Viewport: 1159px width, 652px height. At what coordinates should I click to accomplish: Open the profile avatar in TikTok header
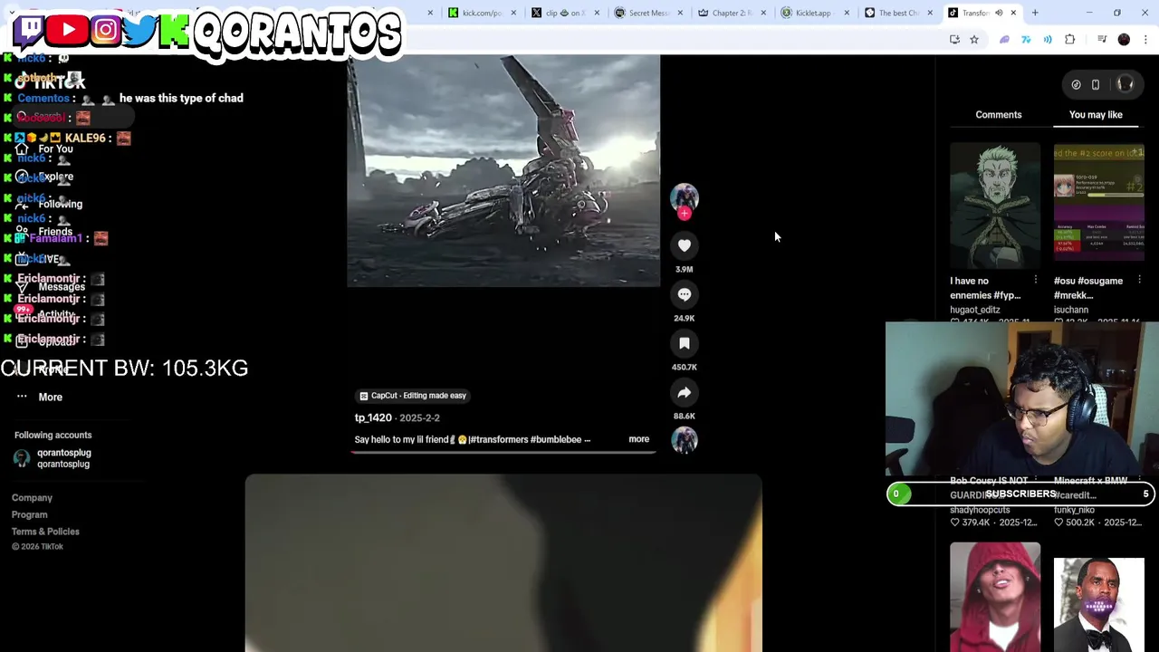click(1125, 84)
